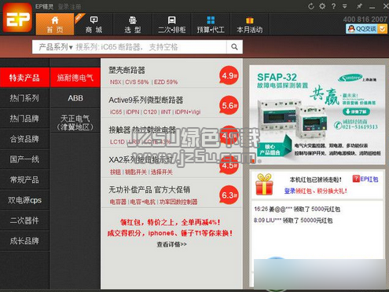The width and height of the screenshot is (389, 292).
Task: Choose the ABB brand
Action: click(75, 98)
